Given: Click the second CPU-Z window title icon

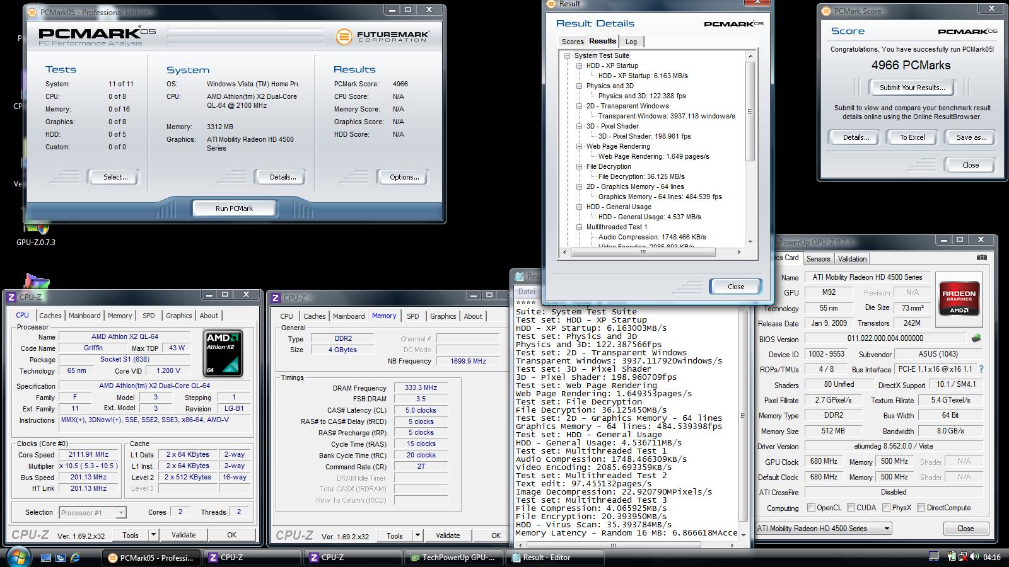Looking at the screenshot, I should tap(276, 297).
